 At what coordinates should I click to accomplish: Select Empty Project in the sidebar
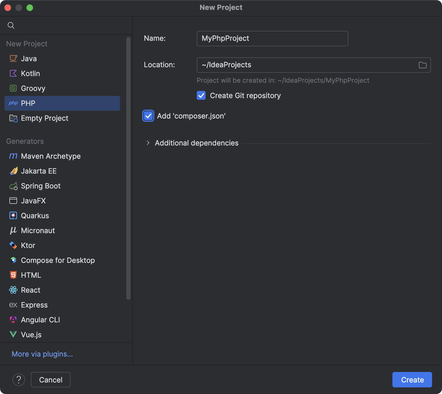tap(44, 118)
